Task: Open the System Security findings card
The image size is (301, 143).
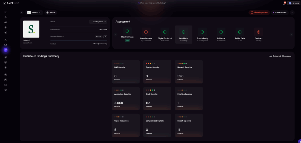Action: (157, 72)
